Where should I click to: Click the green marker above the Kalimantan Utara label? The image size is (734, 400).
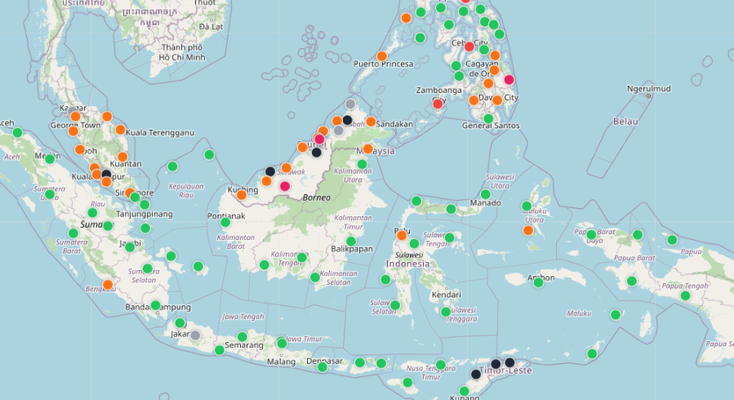pos(362,164)
